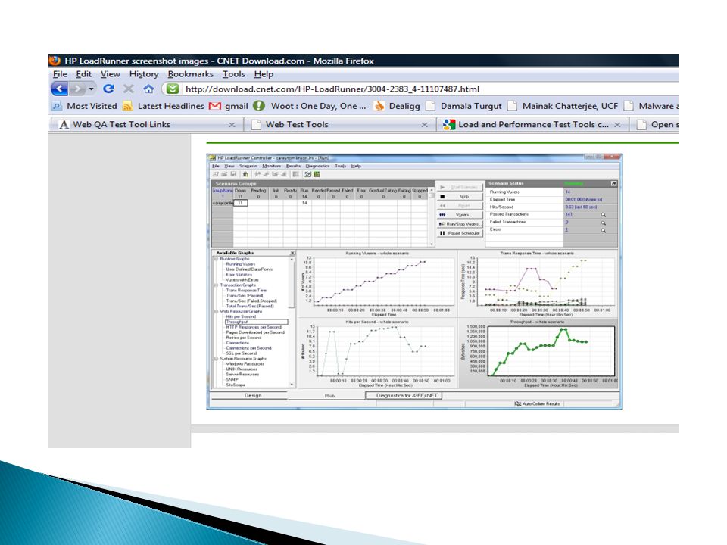
Task: Close the Web Test Tools tab
Action: (x=424, y=125)
